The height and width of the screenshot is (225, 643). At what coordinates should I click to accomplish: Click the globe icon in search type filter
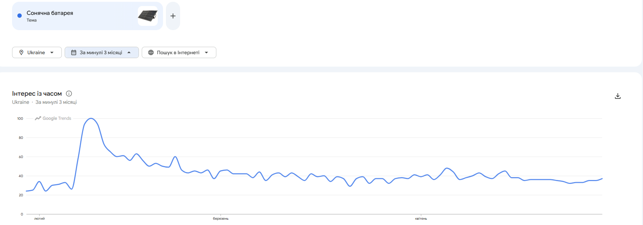151,52
